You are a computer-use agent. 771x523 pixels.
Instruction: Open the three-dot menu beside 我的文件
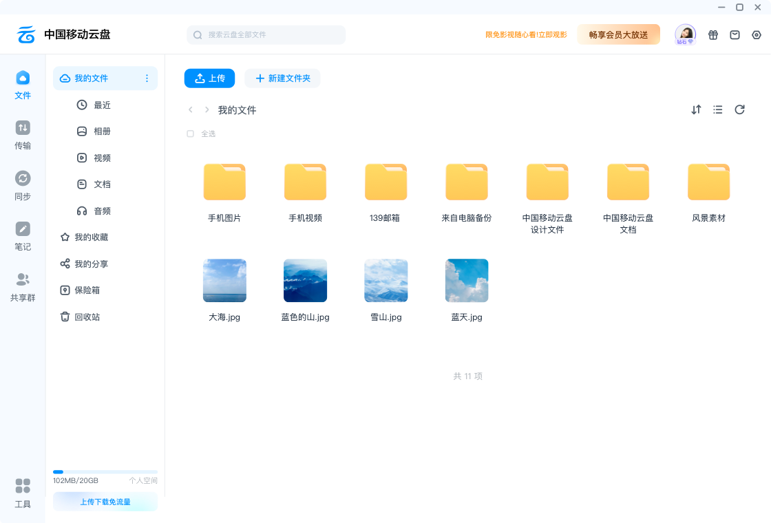(147, 78)
